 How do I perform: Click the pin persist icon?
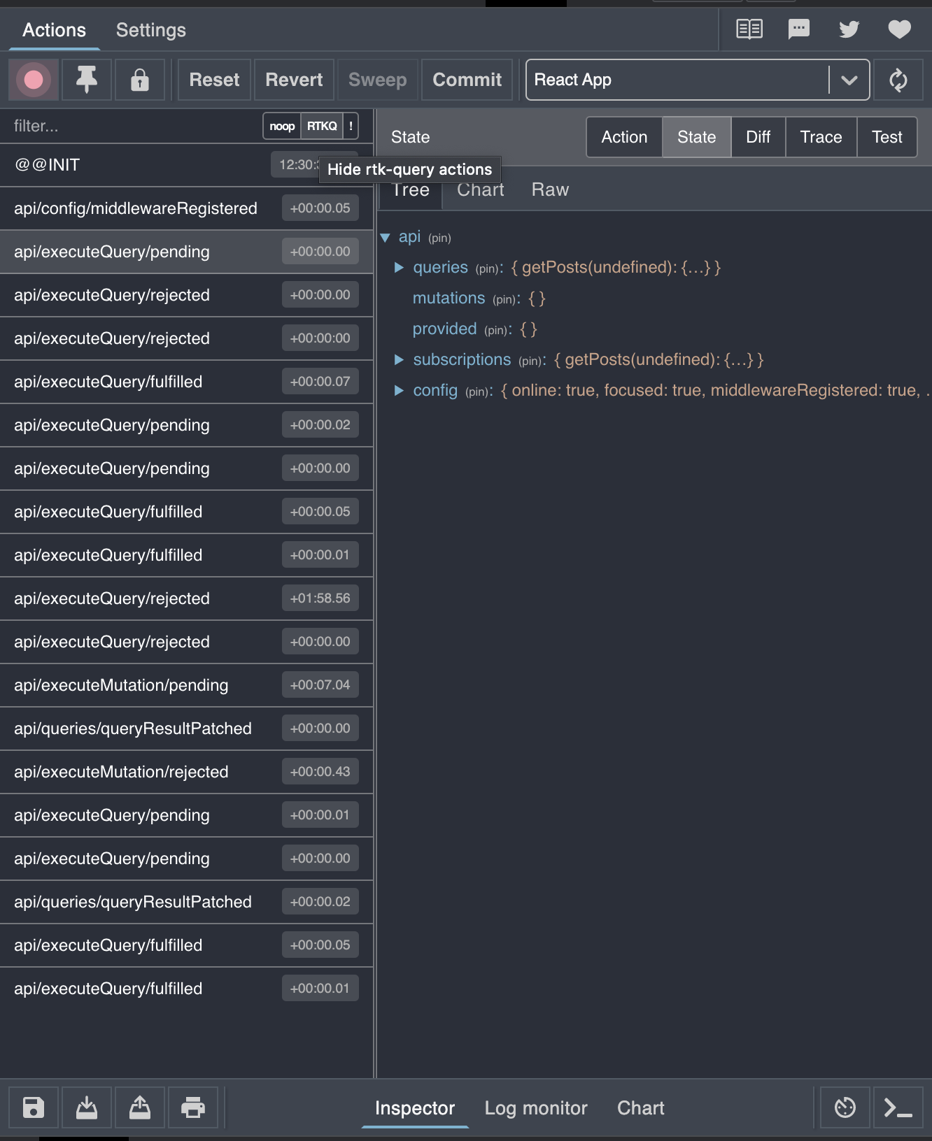87,80
